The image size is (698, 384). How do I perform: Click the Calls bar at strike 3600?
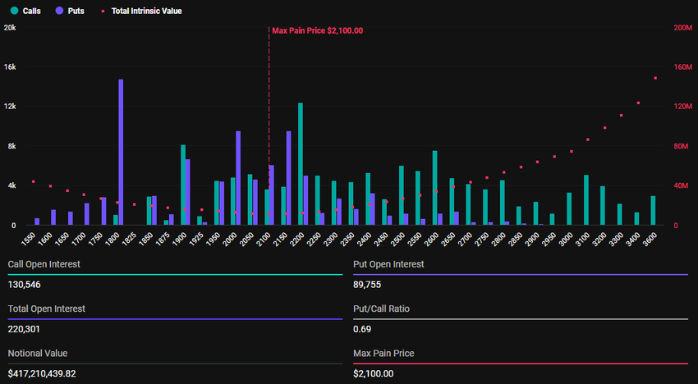pyautogui.click(x=653, y=211)
